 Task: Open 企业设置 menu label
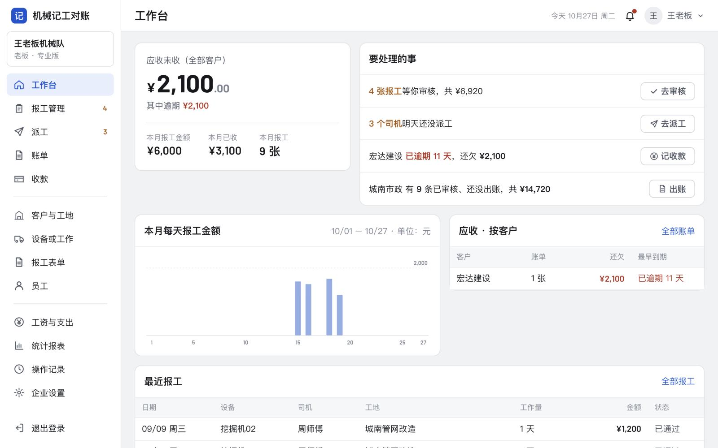pyautogui.click(x=48, y=393)
